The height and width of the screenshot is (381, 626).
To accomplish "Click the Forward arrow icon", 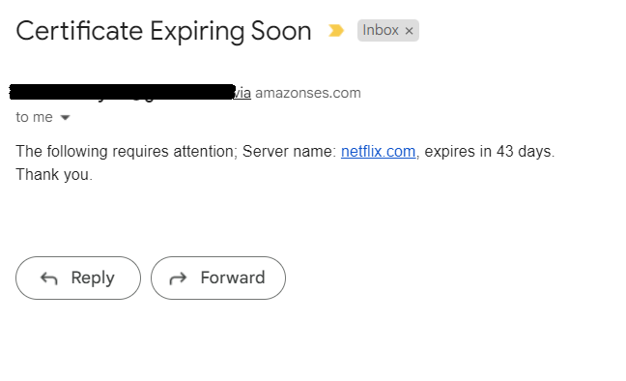I will click(x=178, y=278).
